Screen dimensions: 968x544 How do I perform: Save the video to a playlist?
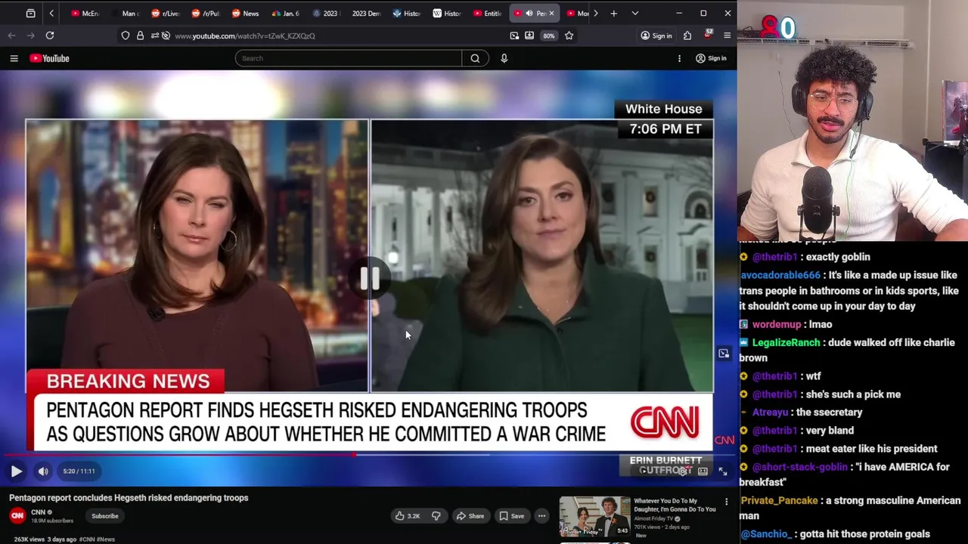[x=511, y=516]
